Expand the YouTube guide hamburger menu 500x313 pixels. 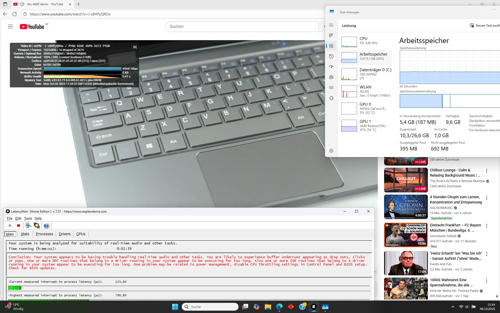[10, 27]
